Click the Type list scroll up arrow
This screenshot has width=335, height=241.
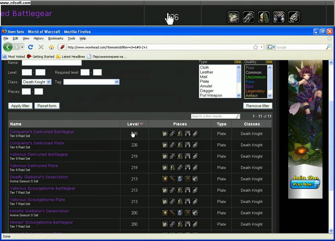239,67
